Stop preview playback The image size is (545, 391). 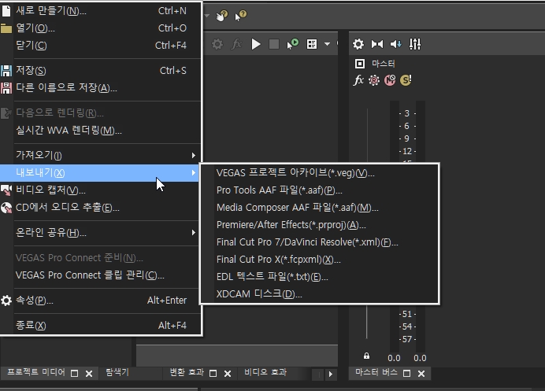(x=274, y=44)
